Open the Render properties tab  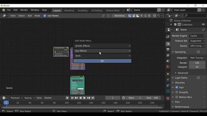point(168,44)
